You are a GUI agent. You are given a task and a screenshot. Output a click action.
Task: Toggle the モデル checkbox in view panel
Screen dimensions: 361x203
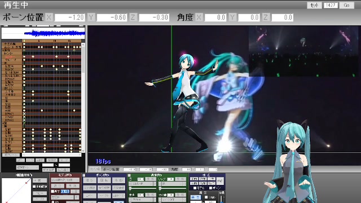pos(195,188)
